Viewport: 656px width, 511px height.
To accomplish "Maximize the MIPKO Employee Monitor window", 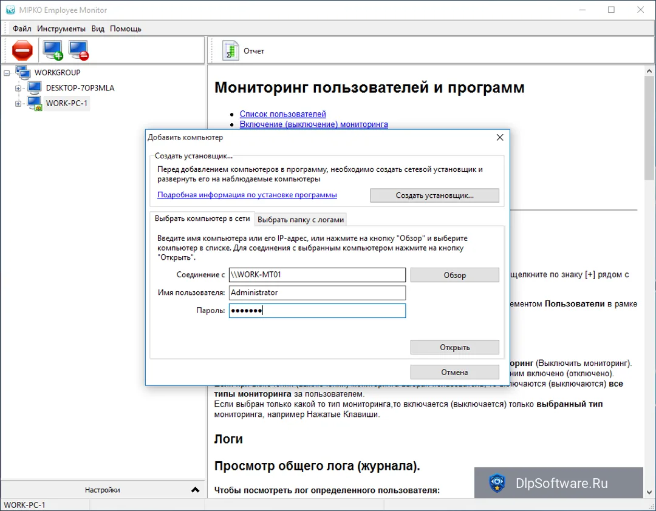I will coord(611,10).
